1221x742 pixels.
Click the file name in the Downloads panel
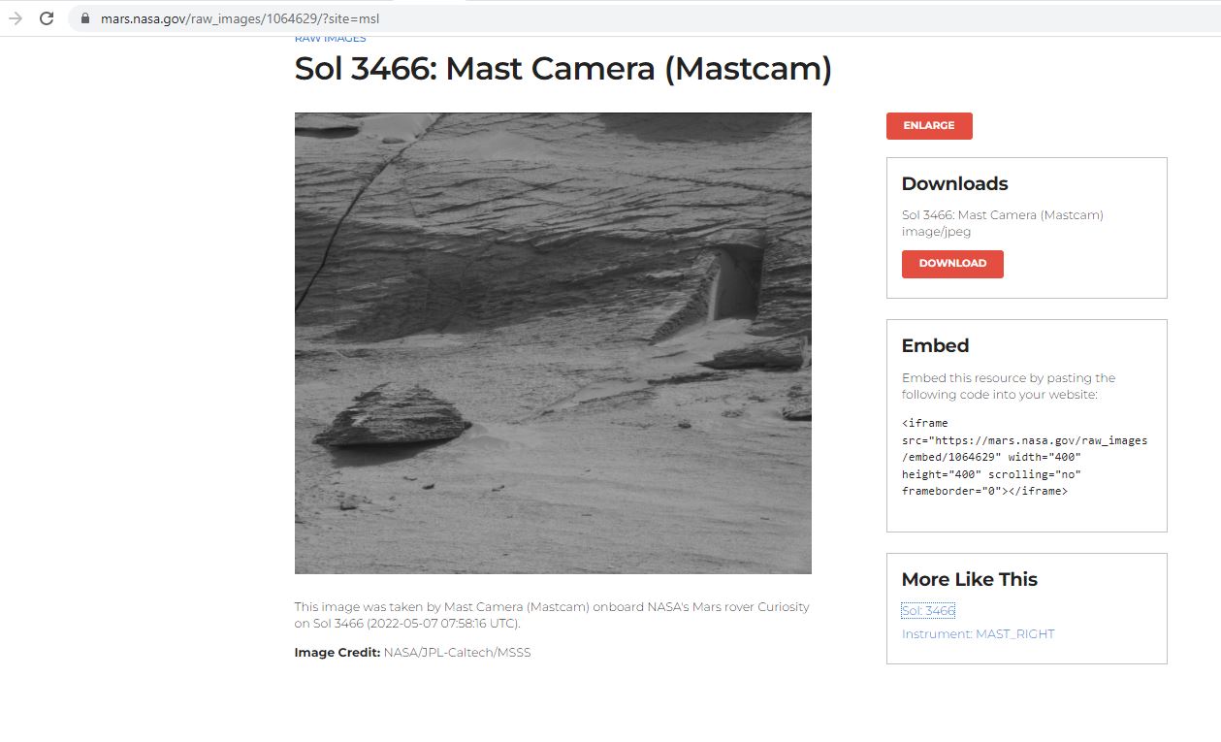point(1002,215)
